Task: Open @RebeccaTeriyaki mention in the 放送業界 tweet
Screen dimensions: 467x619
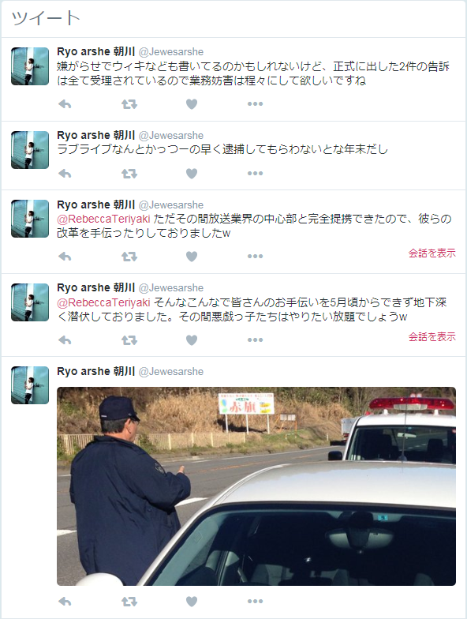Action: coord(104,219)
